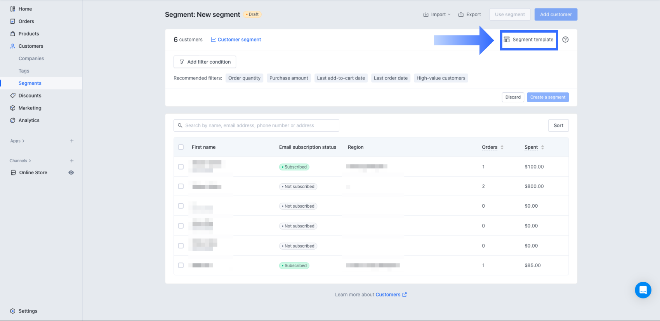
Task: Open Settings from the sidebar gear icon
Action: [x=13, y=311]
